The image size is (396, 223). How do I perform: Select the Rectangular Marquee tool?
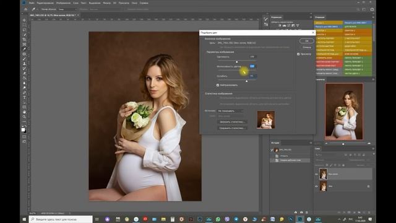pos(24,25)
